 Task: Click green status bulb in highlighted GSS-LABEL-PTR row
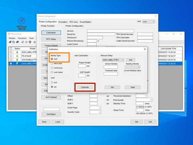coord(17,63)
